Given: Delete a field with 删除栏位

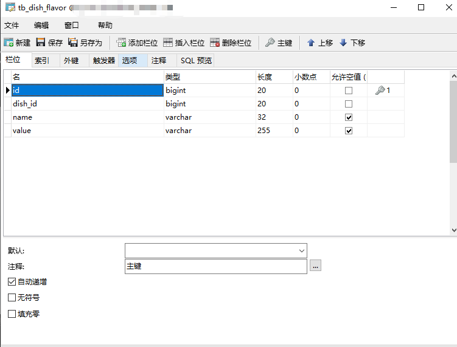Looking at the screenshot, I should (x=231, y=43).
